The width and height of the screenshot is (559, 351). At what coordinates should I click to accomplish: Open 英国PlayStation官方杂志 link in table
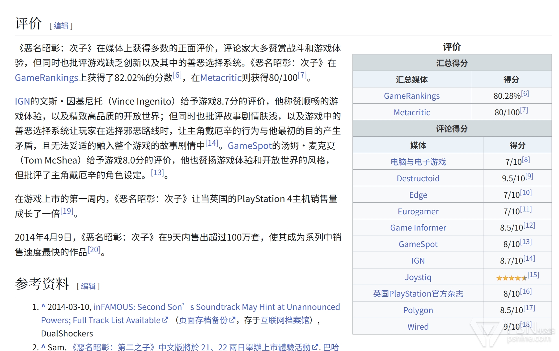[x=418, y=294]
